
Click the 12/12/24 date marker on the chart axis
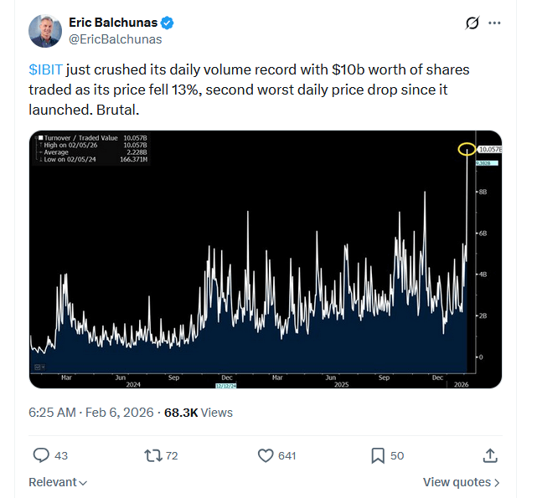227,386
